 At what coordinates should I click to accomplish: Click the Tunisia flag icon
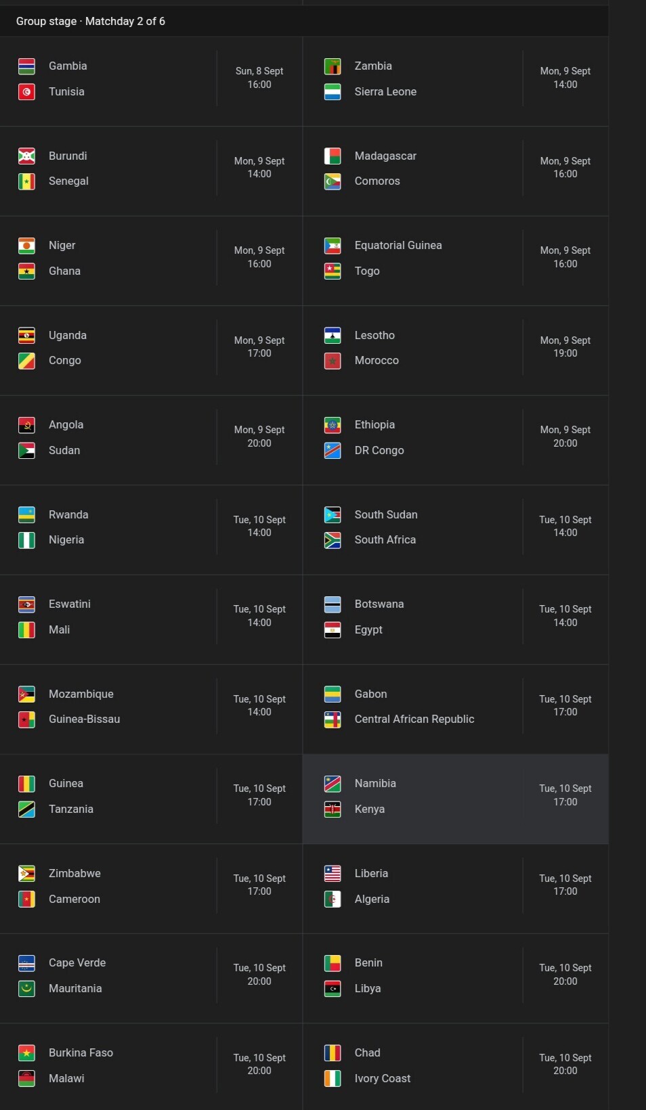pos(26,92)
